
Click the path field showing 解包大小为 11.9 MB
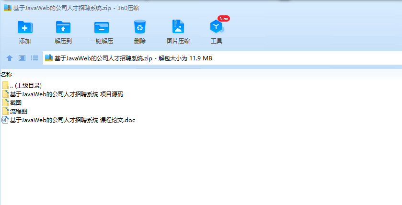pos(222,58)
